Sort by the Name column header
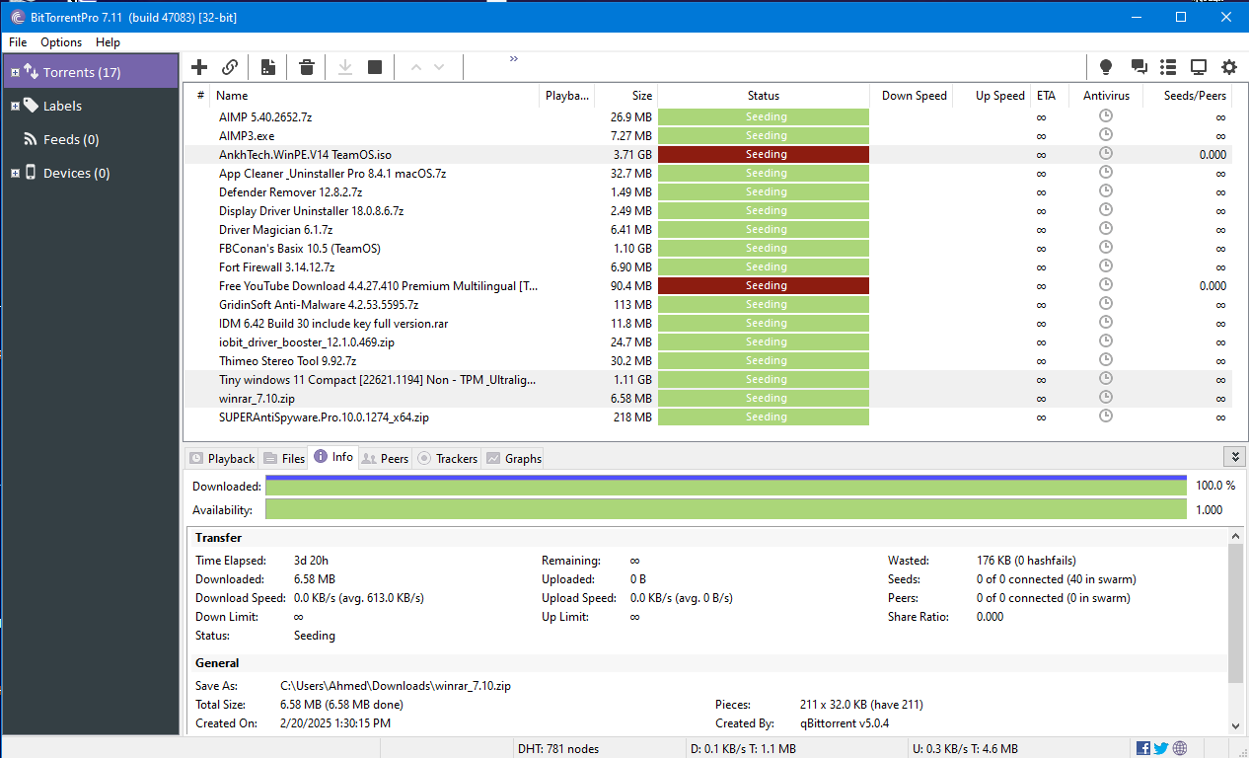Screen dimensions: 1249x758 point(375,96)
